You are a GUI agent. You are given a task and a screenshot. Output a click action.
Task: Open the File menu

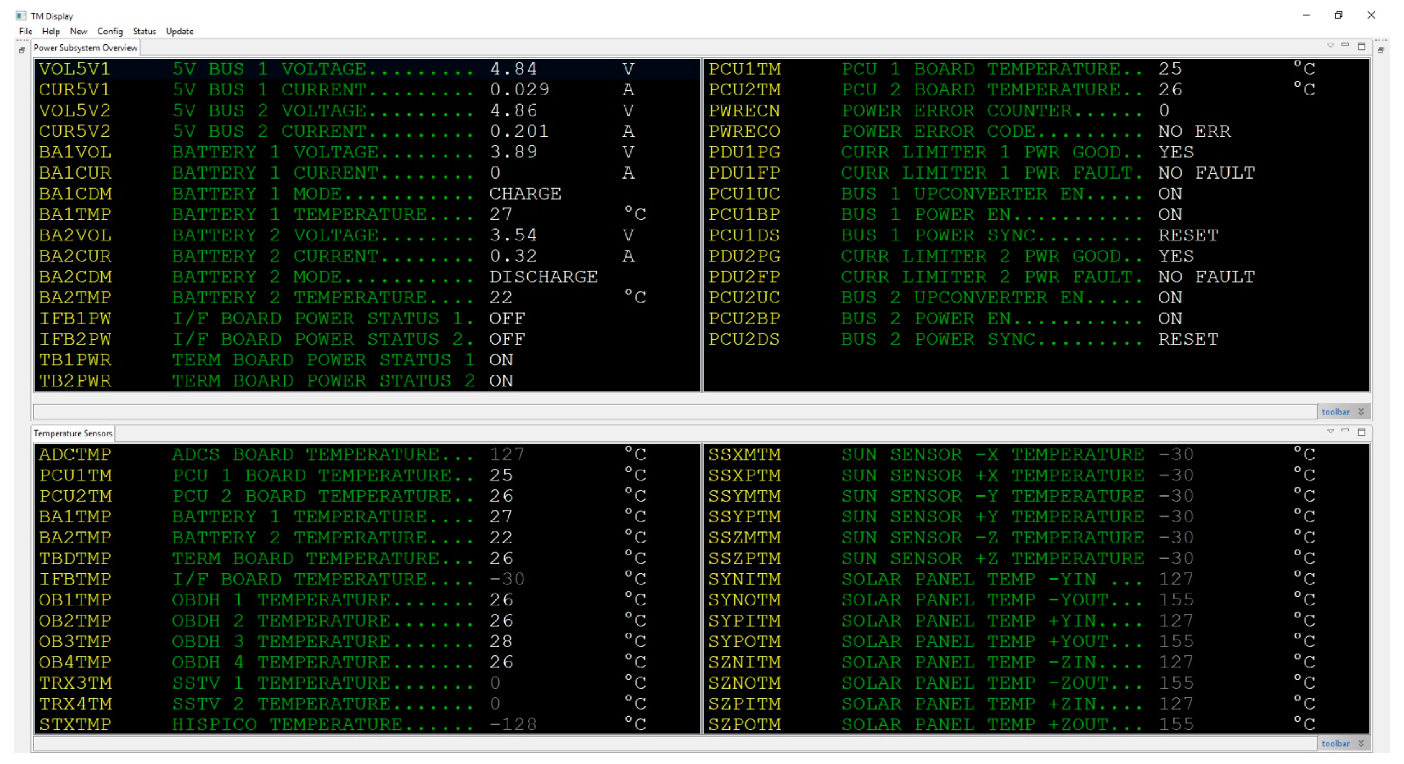click(26, 31)
